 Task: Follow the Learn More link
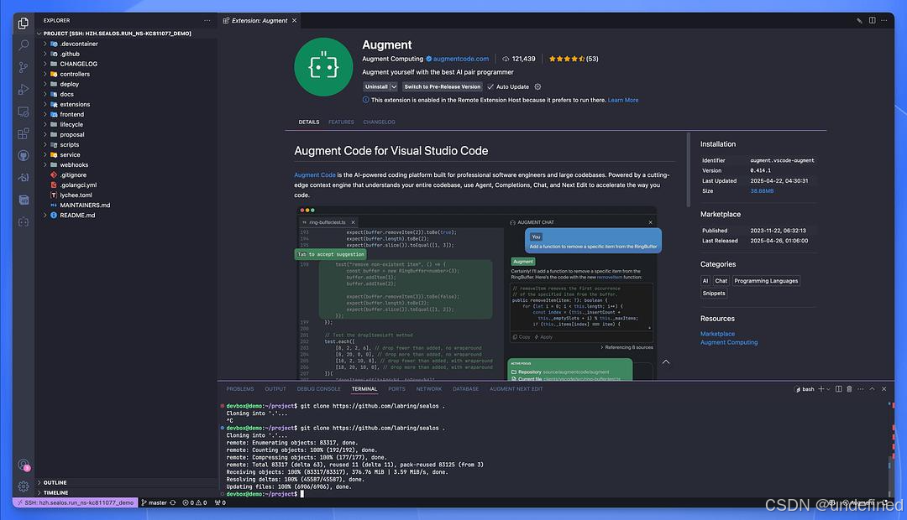[623, 100]
